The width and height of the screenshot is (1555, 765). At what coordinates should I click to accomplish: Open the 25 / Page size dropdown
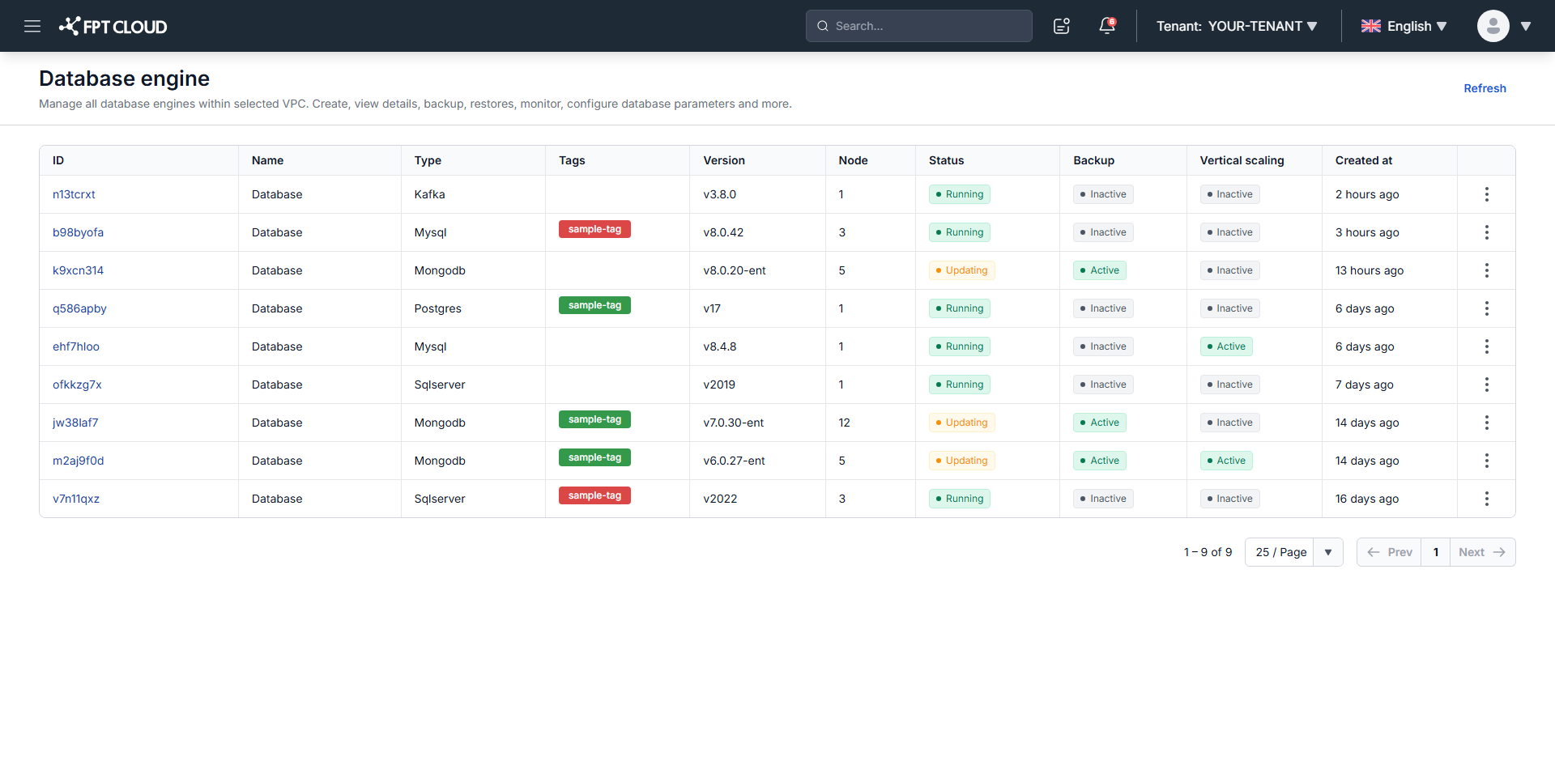(x=1293, y=552)
